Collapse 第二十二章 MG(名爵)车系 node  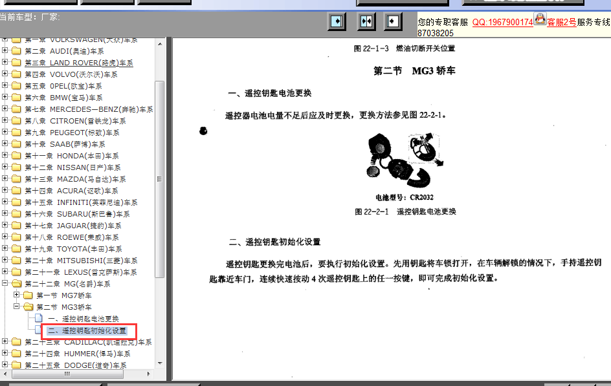click(5, 283)
